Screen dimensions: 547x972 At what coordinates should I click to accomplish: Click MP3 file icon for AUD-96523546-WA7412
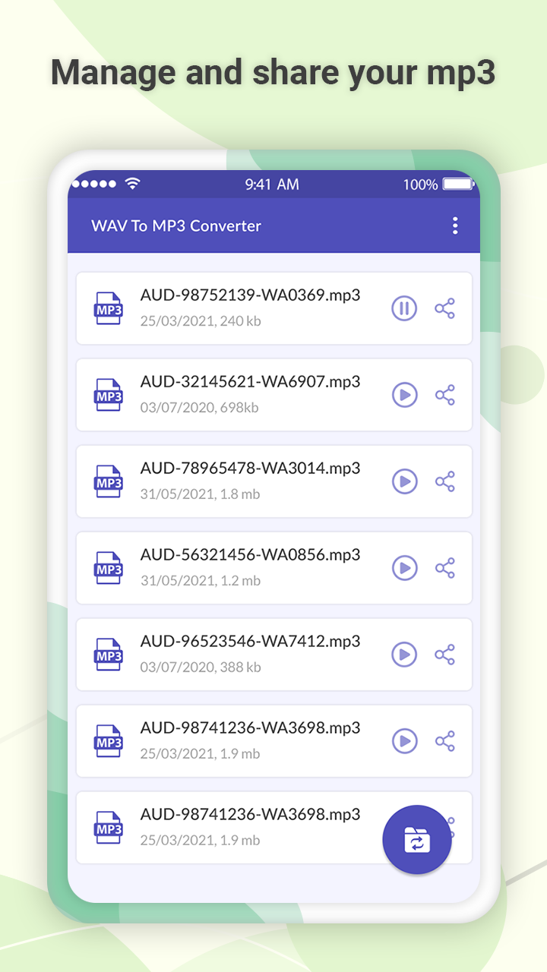(109, 655)
